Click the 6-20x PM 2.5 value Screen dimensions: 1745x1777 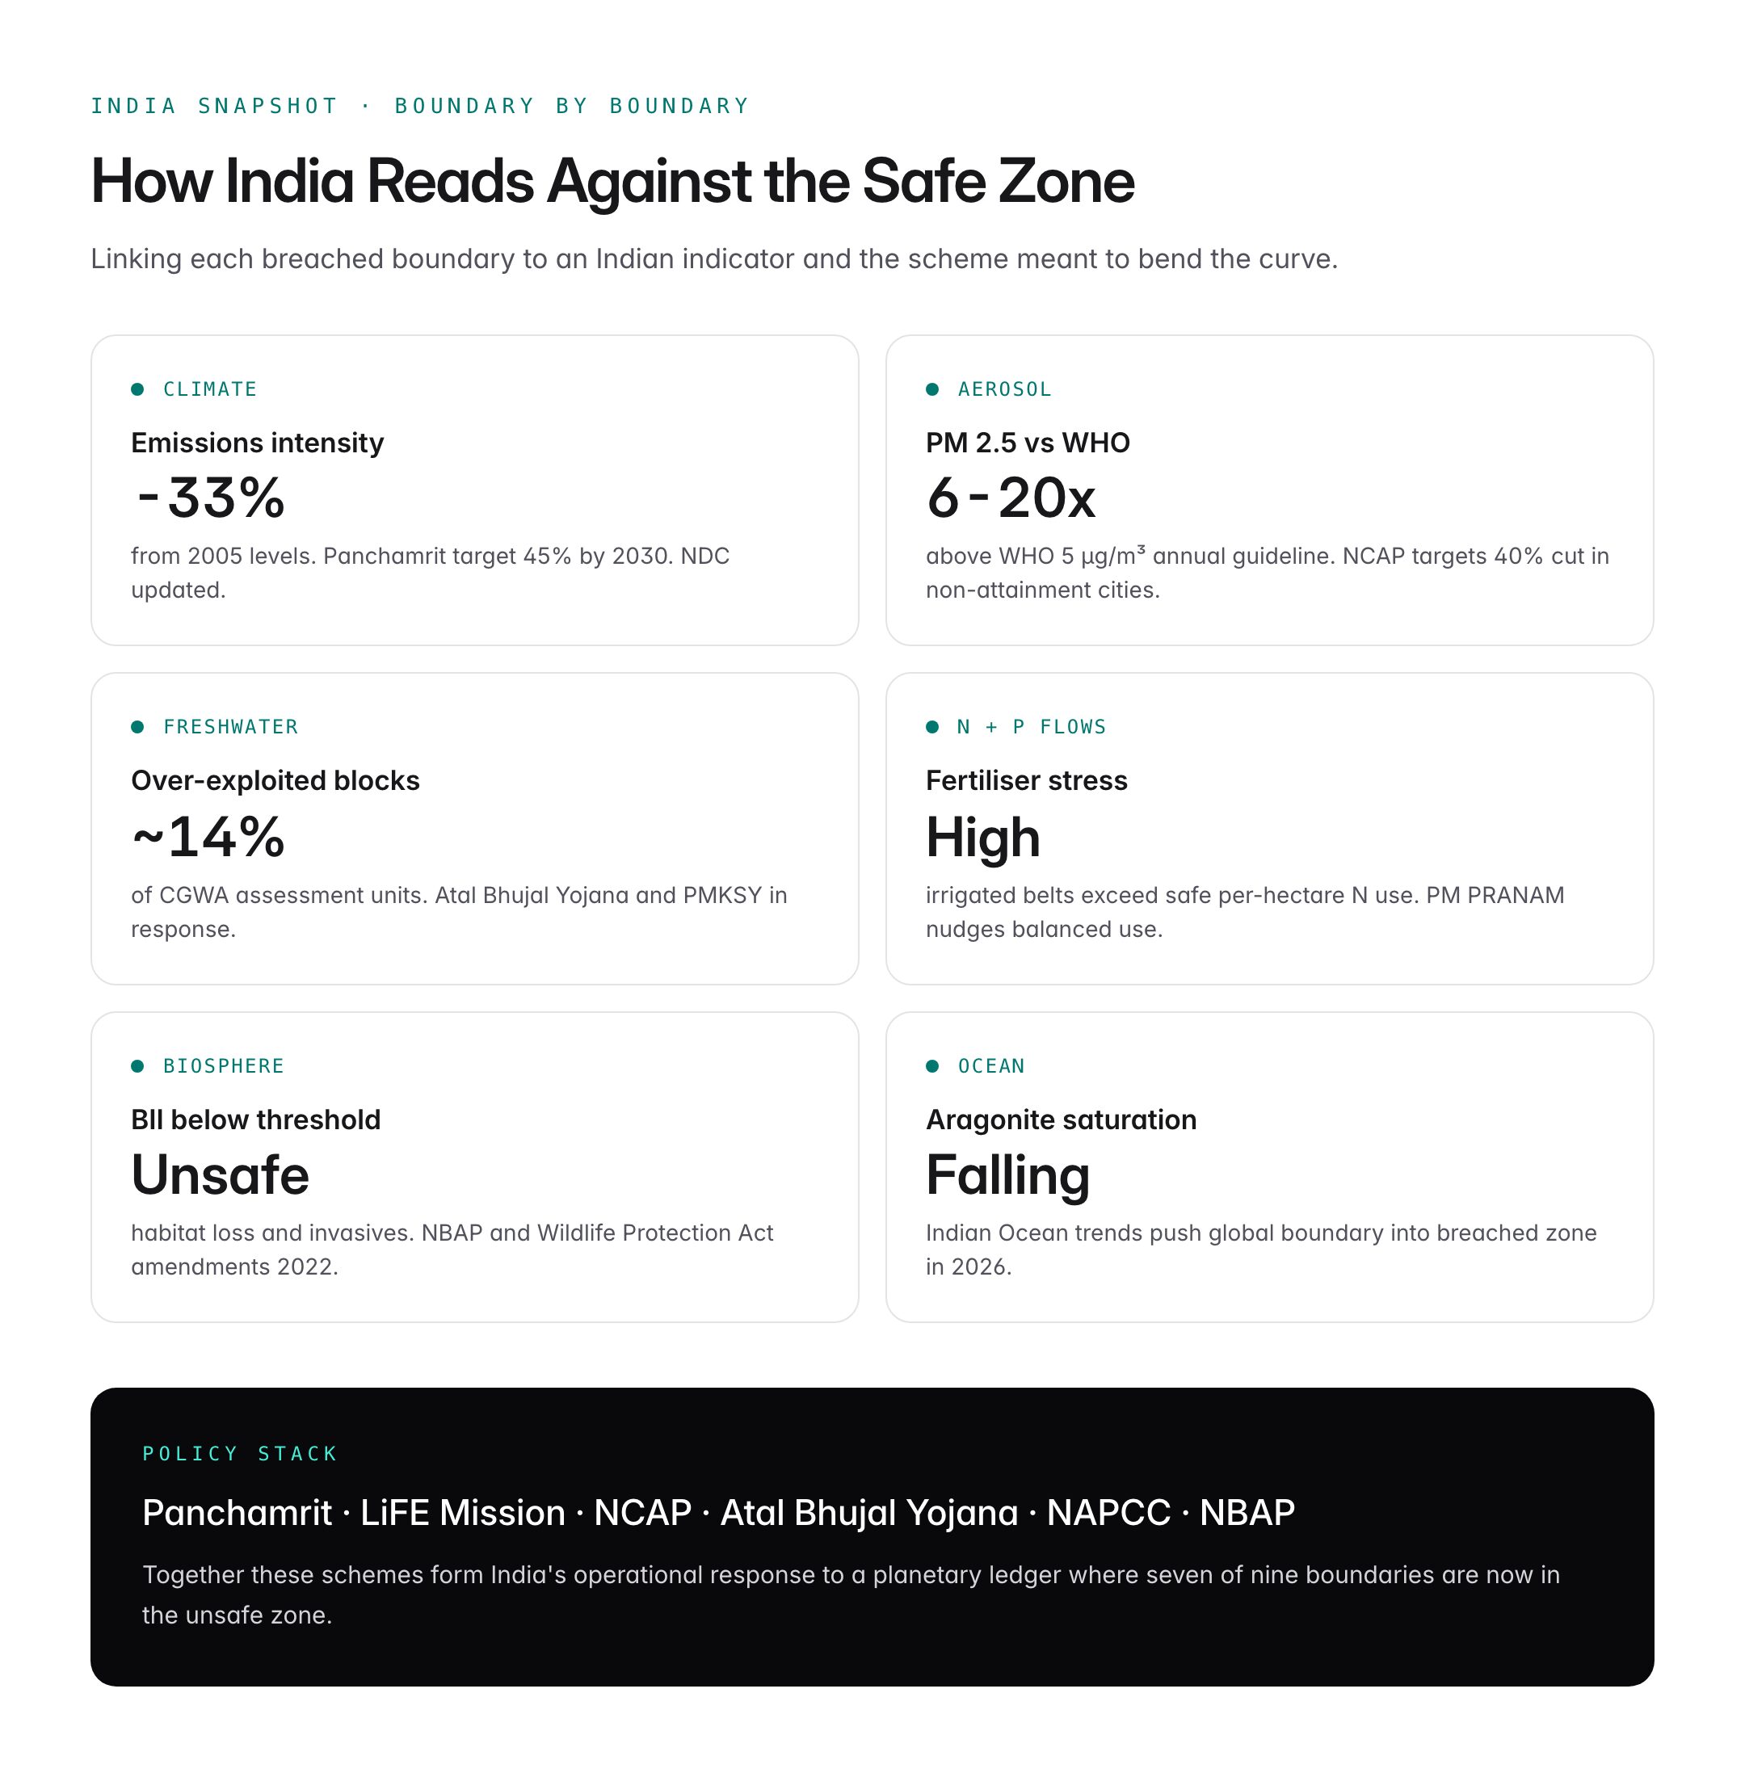(1010, 498)
